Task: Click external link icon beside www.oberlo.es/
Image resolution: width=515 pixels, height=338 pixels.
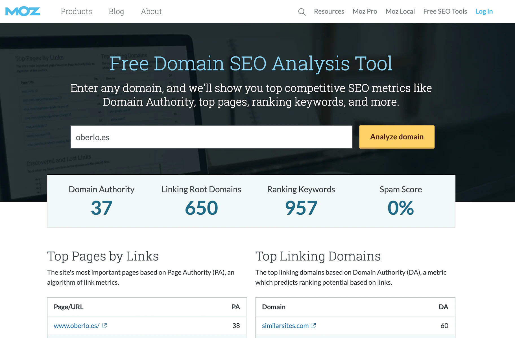Action: point(104,325)
